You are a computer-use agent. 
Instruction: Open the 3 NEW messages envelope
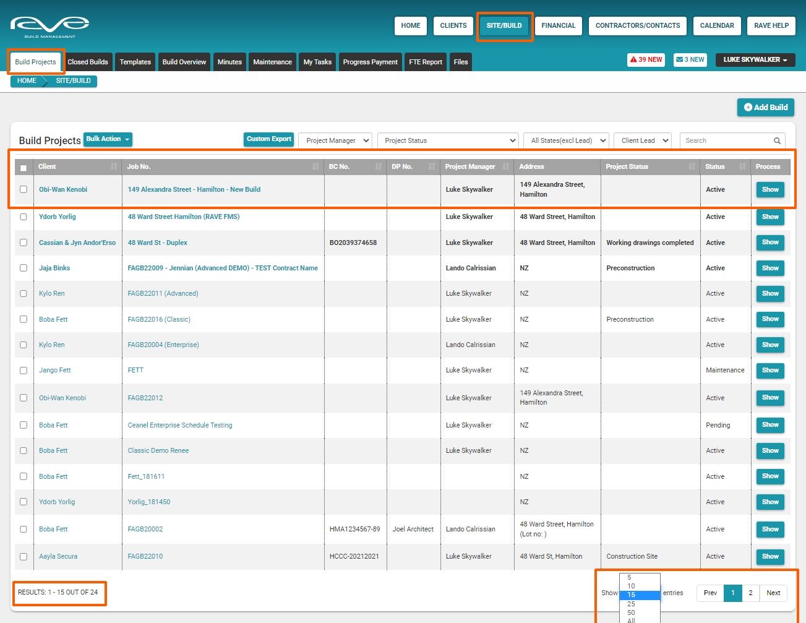click(x=690, y=60)
